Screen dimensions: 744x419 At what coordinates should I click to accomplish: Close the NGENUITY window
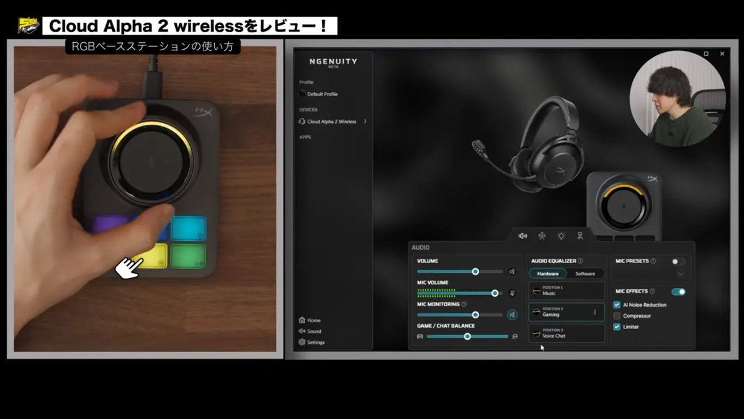722,54
